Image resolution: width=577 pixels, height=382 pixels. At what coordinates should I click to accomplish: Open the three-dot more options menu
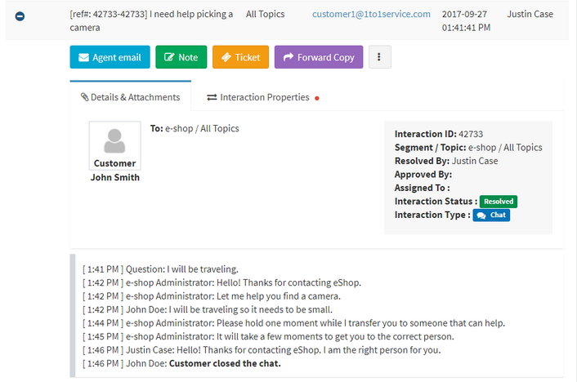click(379, 57)
